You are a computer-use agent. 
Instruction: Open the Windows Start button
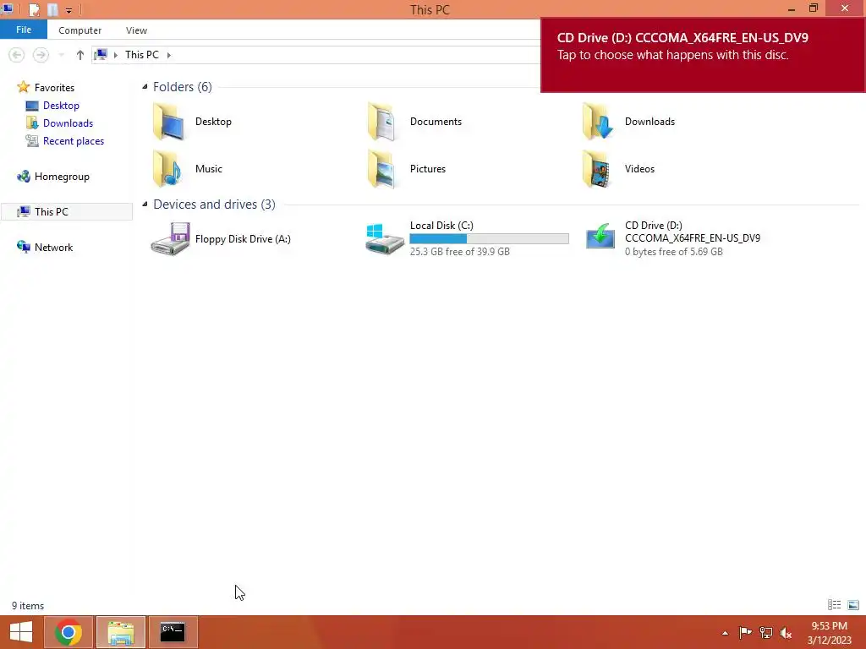coord(21,632)
